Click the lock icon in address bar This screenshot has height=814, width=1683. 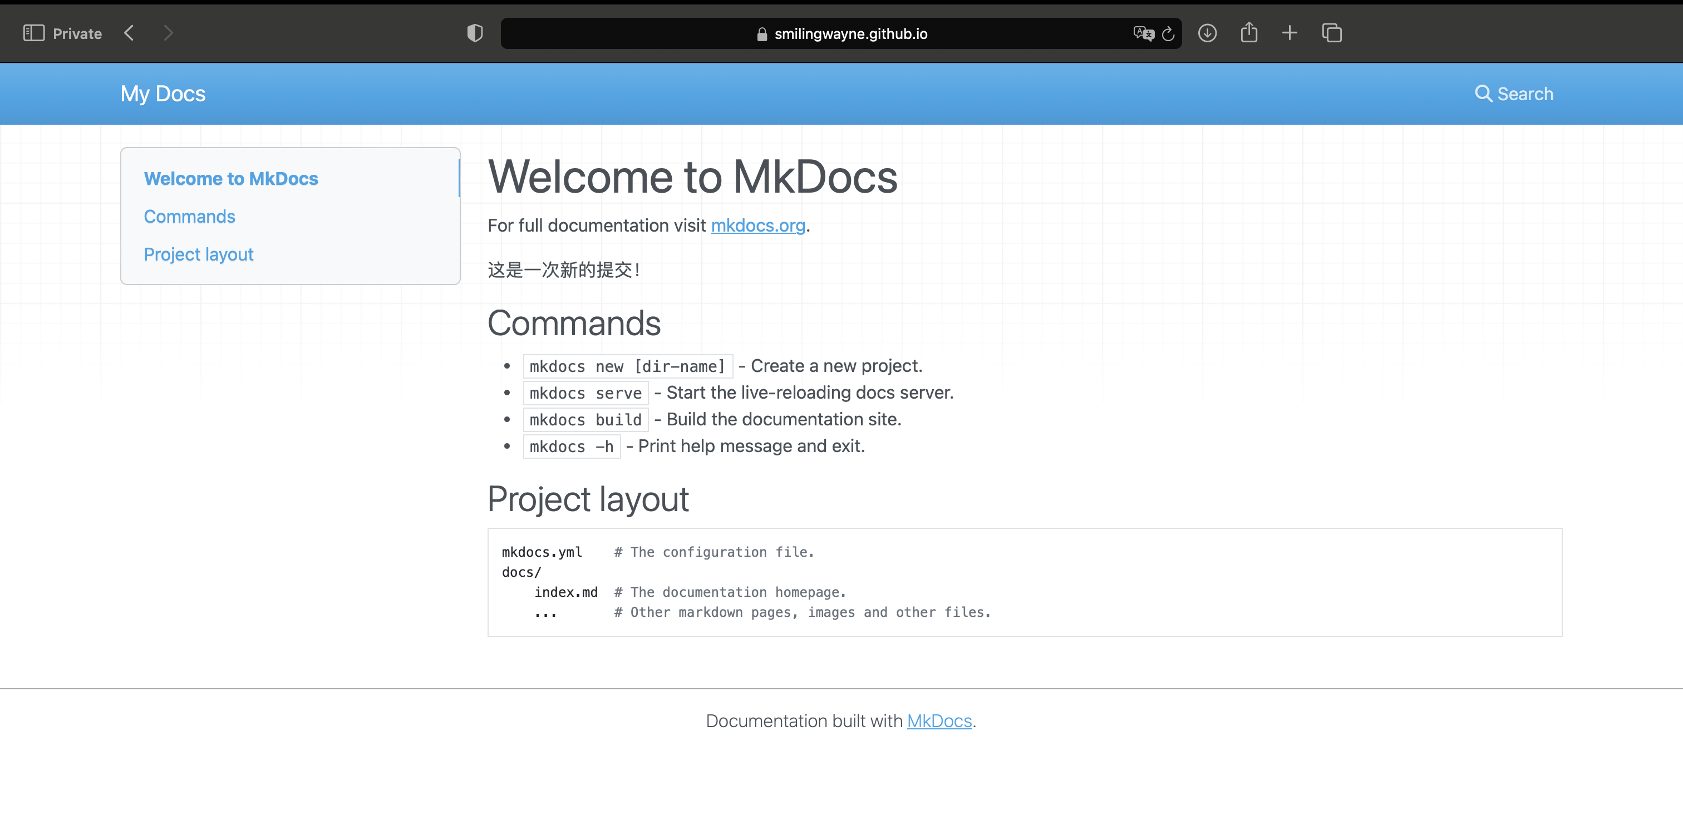[762, 34]
